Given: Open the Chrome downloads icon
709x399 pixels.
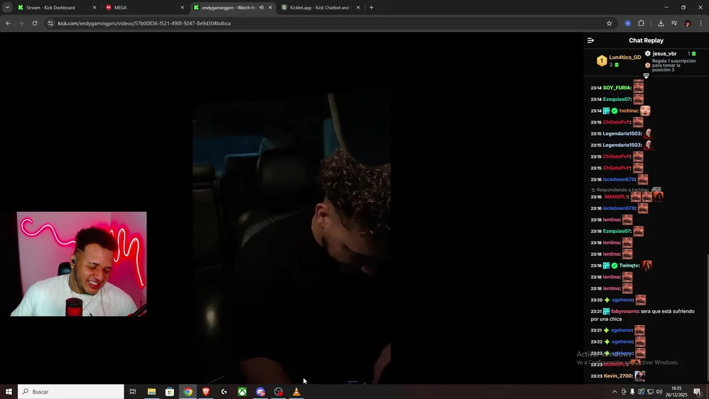Looking at the screenshot, I should click(661, 23).
